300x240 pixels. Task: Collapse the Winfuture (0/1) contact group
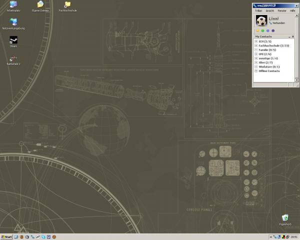[x=256, y=66]
